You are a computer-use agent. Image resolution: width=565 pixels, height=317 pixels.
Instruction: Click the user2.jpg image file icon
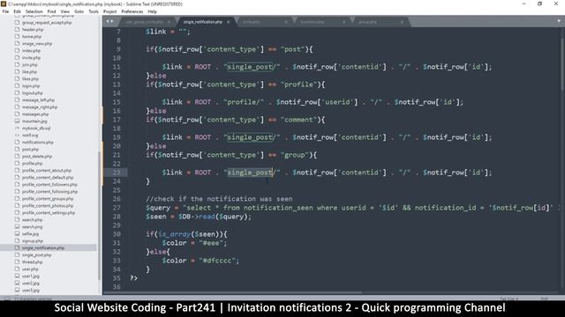coord(17,284)
